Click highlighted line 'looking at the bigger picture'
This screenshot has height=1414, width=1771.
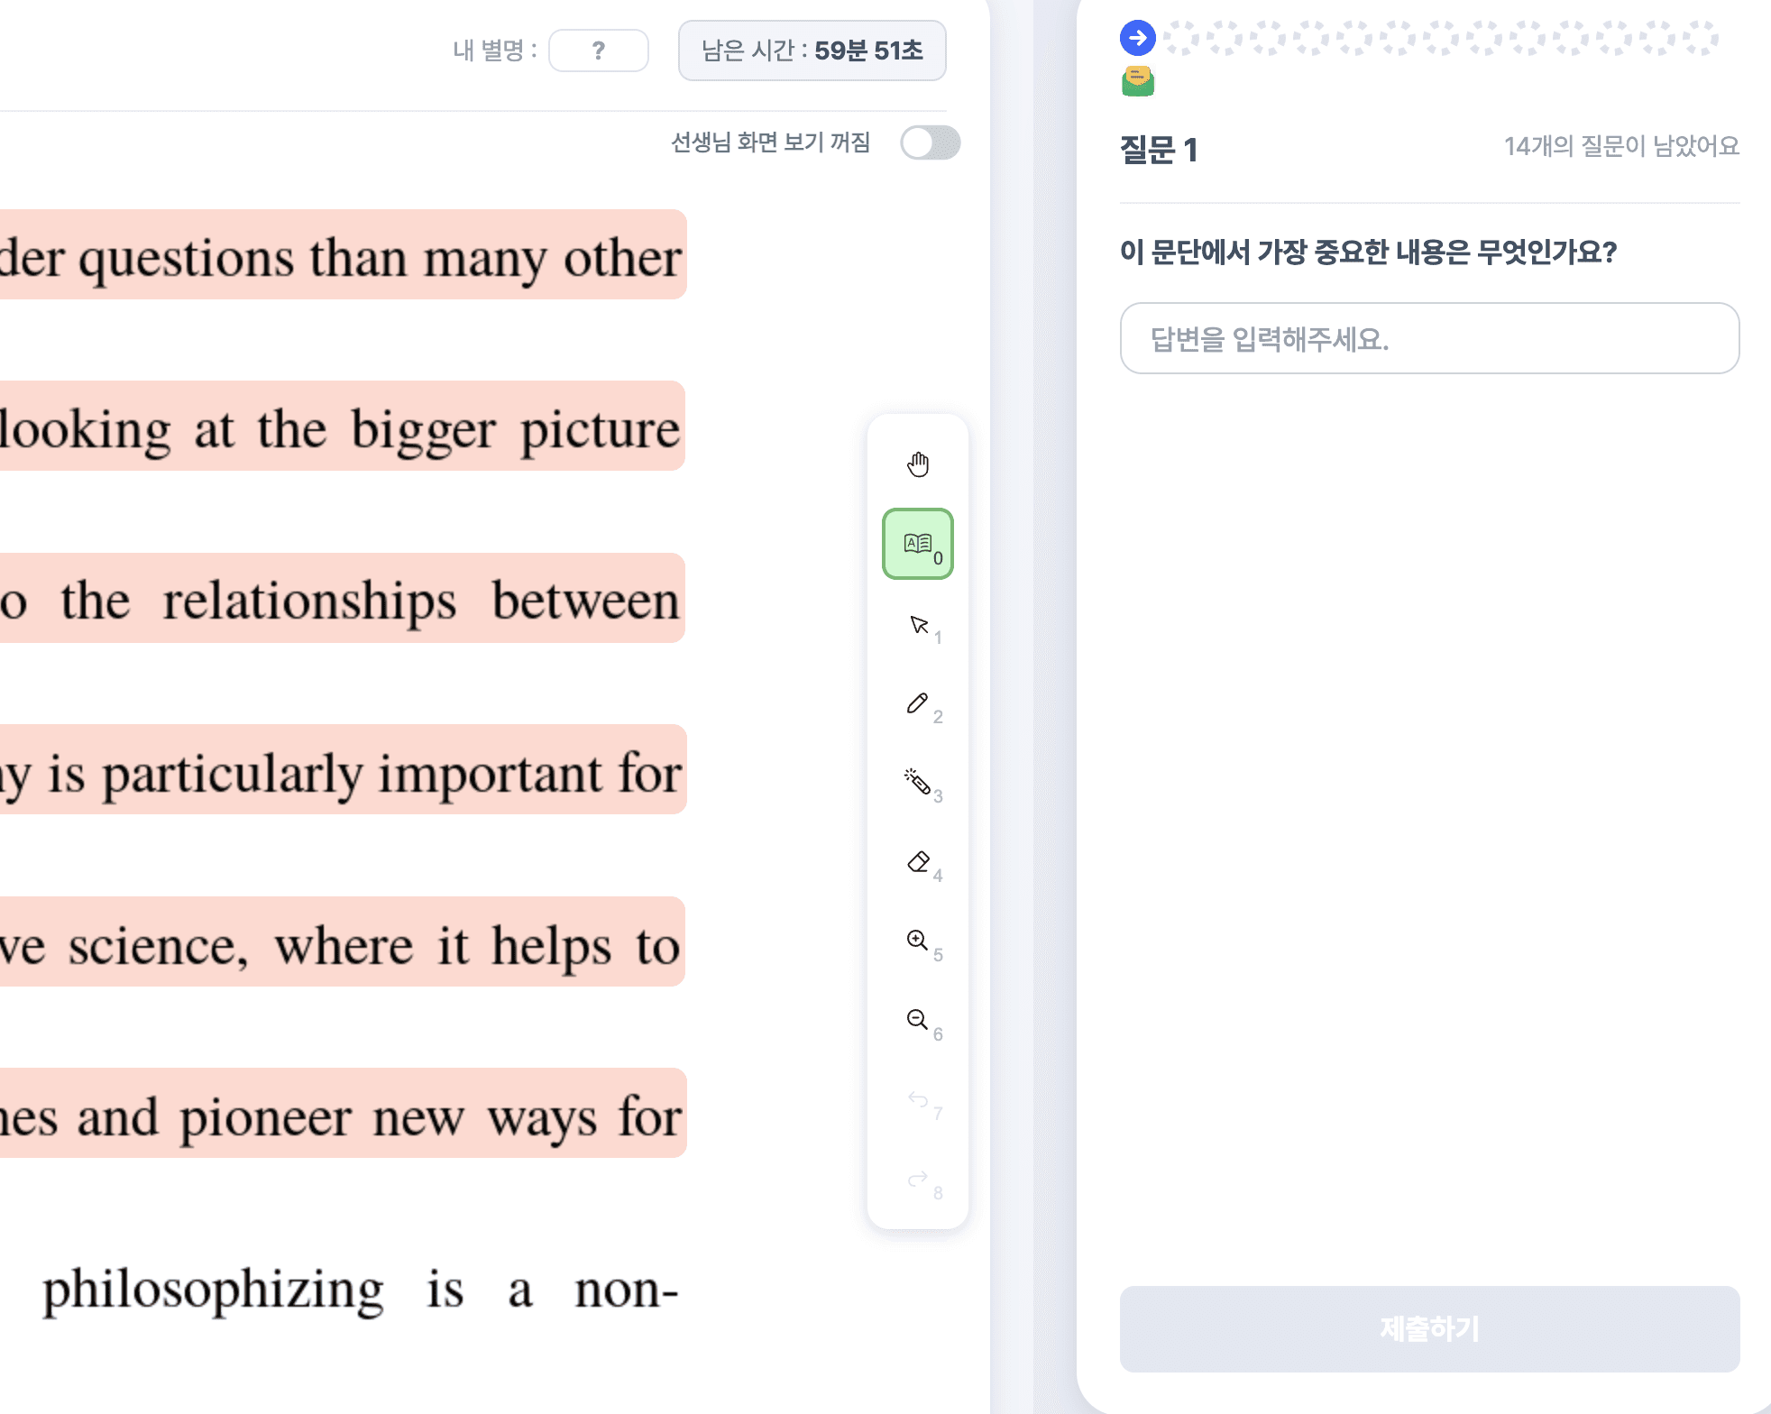pos(341,427)
